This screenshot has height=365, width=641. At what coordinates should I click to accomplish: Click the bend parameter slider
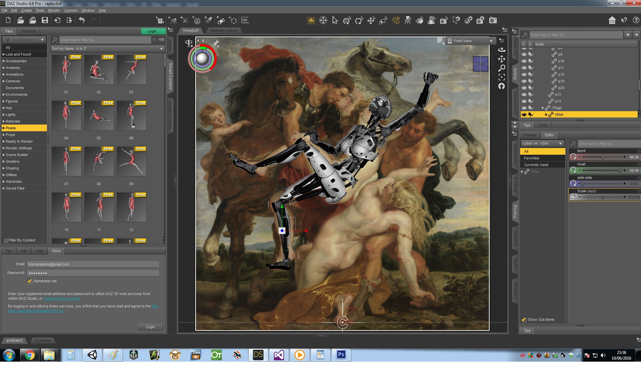click(x=602, y=157)
